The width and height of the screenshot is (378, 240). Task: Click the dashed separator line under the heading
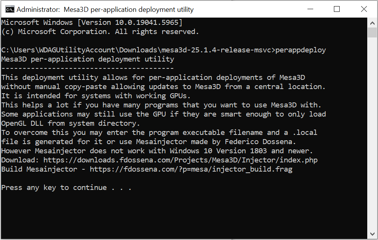point(87,68)
